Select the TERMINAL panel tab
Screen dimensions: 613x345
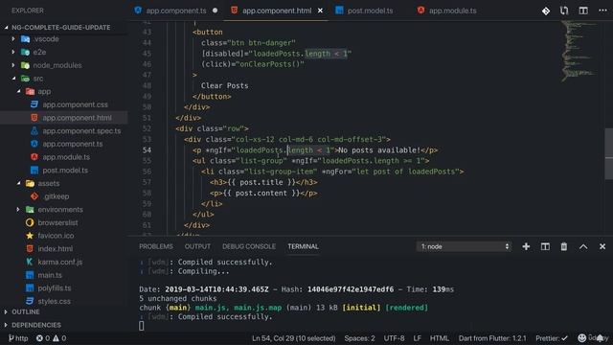[x=303, y=246]
